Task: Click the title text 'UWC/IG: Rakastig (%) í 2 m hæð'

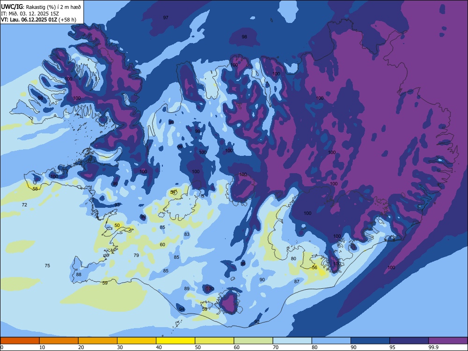Action: tap(41, 7)
